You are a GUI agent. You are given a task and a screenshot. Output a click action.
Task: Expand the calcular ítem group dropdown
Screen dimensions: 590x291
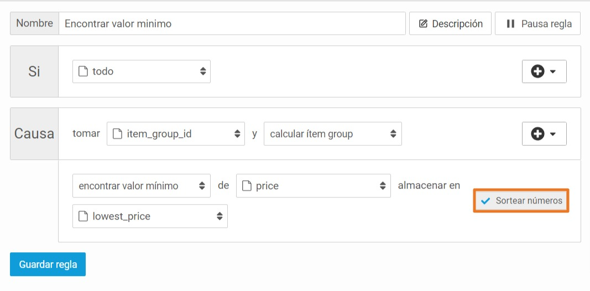coord(333,134)
